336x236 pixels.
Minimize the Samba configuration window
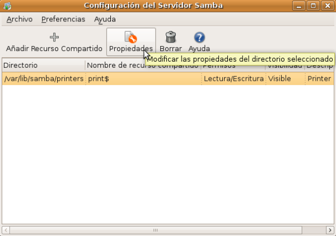(300, 6)
